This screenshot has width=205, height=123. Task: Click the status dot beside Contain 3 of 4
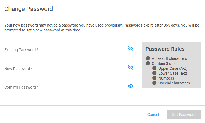coord(148,63)
